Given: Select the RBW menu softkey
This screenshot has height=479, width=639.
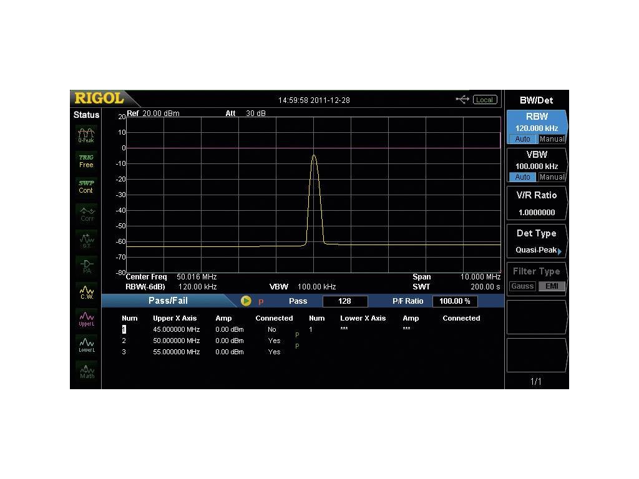Looking at the screenshot, I should 537,121.
